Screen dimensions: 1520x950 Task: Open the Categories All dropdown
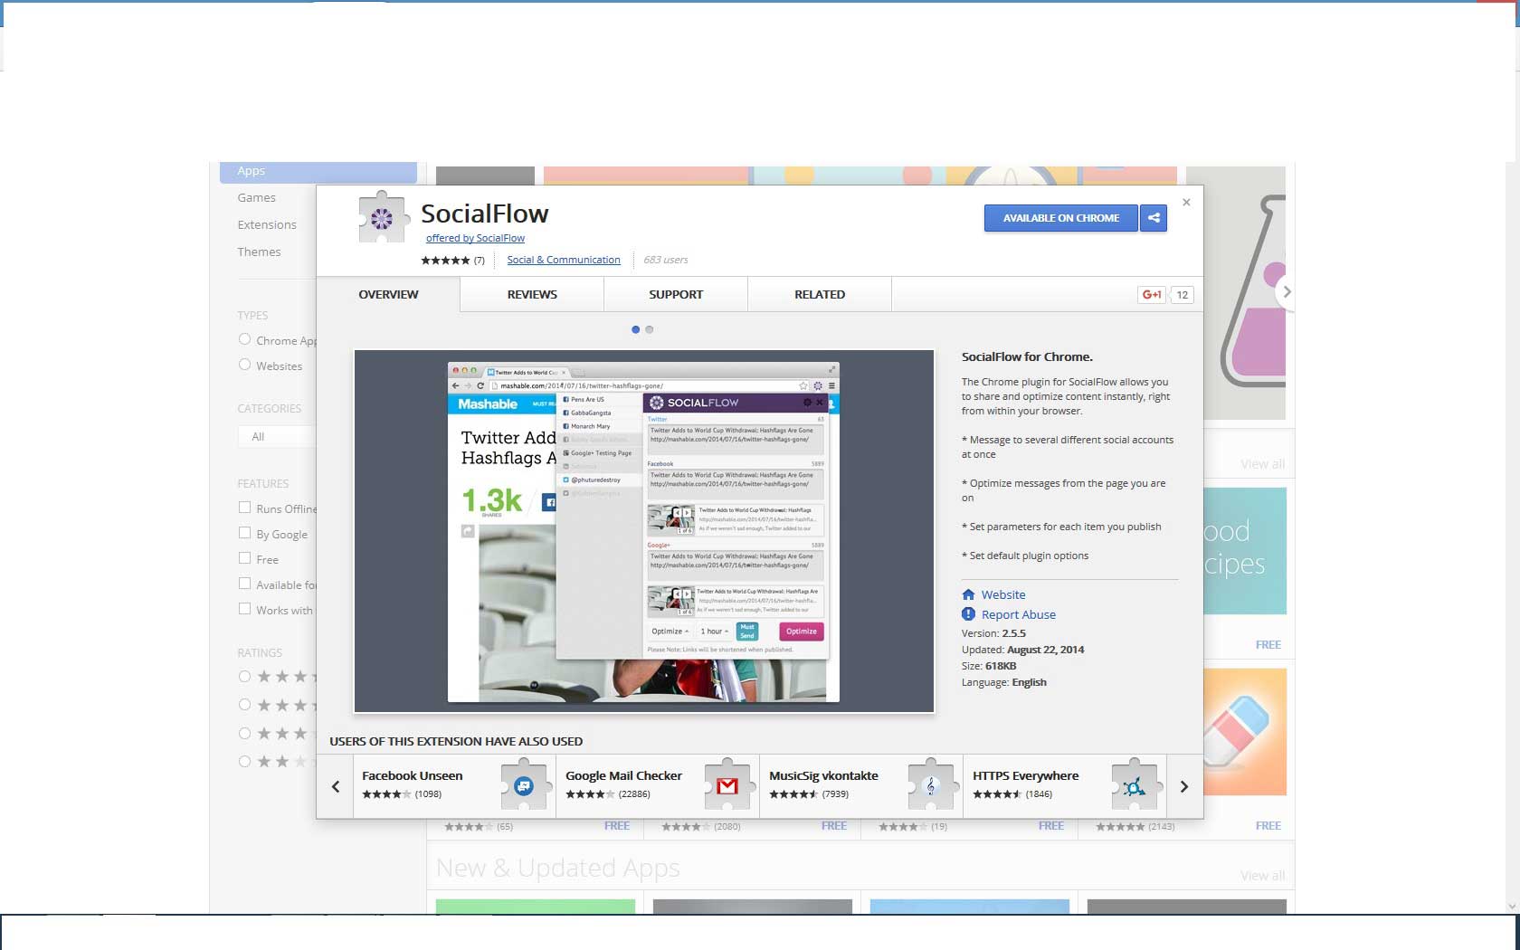click(x=277, y=437)
